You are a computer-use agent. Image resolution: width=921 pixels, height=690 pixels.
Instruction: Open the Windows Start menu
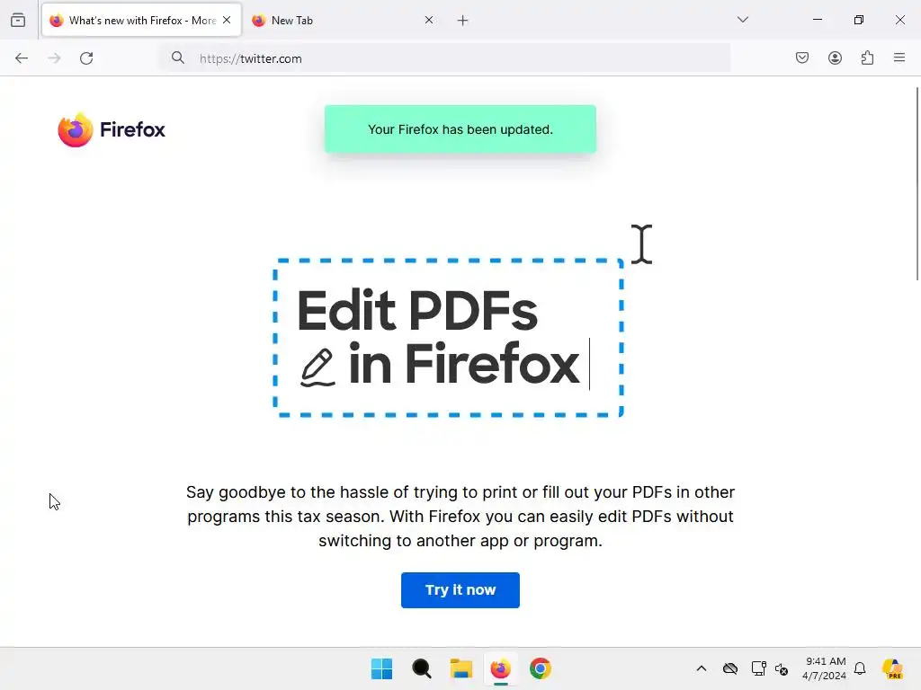[381, 668]
